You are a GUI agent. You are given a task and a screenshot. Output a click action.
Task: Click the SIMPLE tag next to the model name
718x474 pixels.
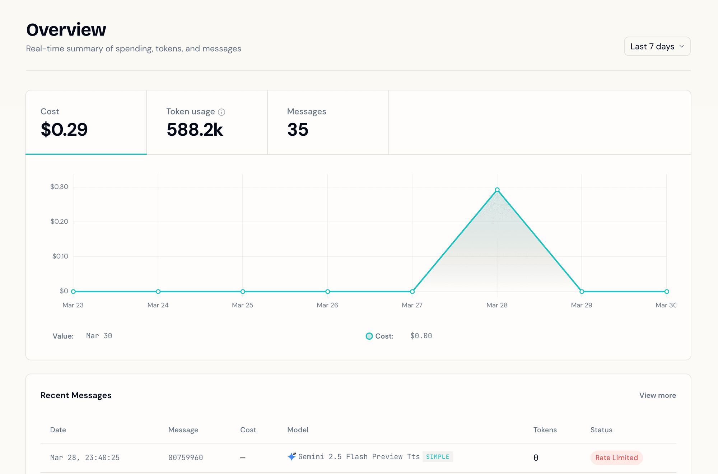(x=438, y=457)
